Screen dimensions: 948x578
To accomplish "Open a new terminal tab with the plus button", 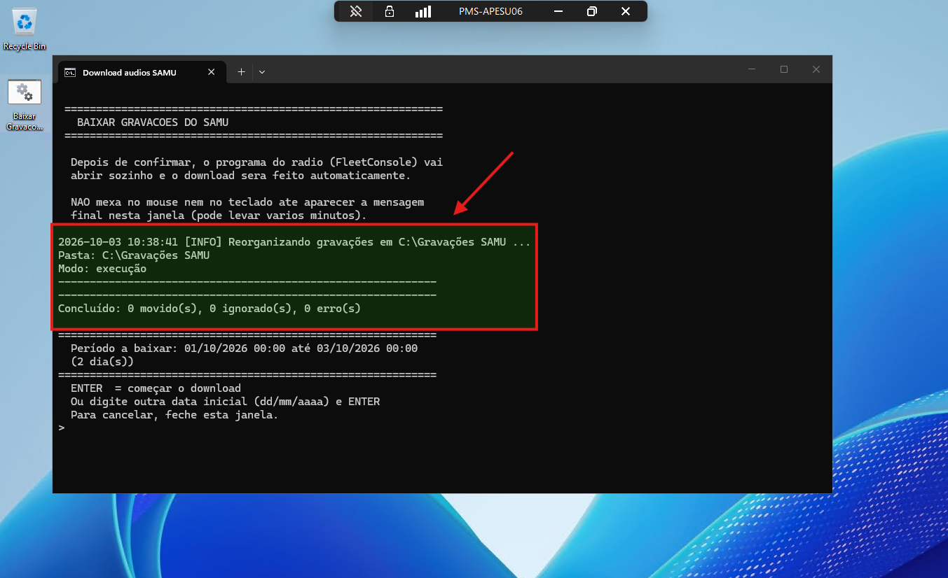I will coord(241,72).
